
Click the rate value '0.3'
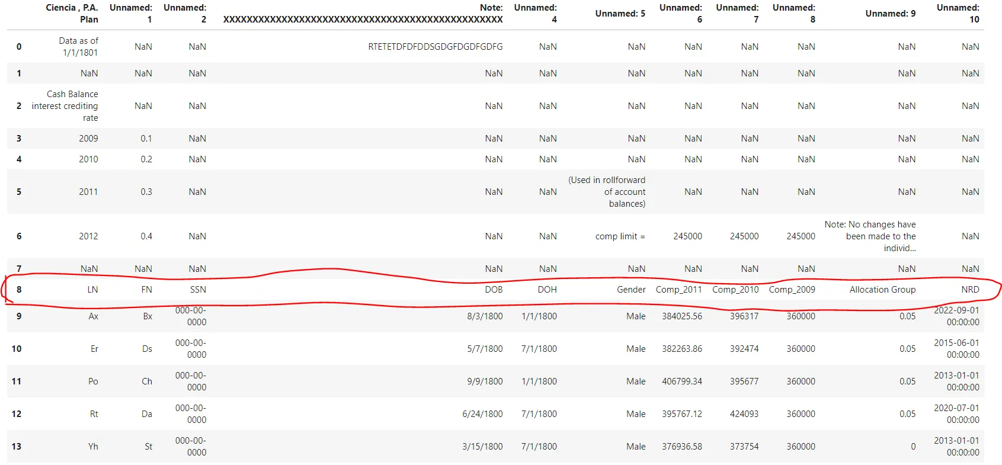[146, 192]
